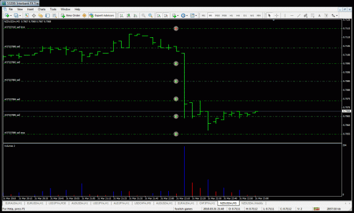The image size is (354, 213).
Task: Open the MetaEditor diamond icon
Action: tap(84, 15)
